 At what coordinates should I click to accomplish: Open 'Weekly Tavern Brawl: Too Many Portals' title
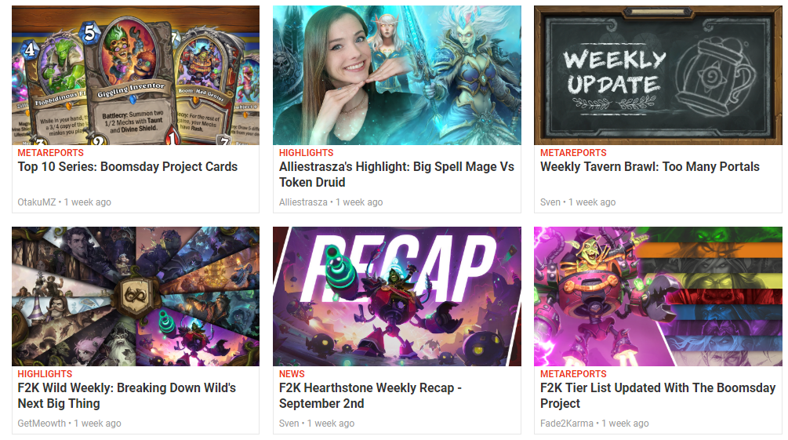tap(650, 167)
